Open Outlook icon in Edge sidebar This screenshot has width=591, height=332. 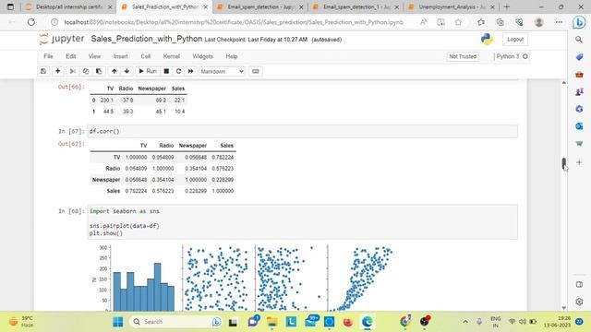click(579, 126)
